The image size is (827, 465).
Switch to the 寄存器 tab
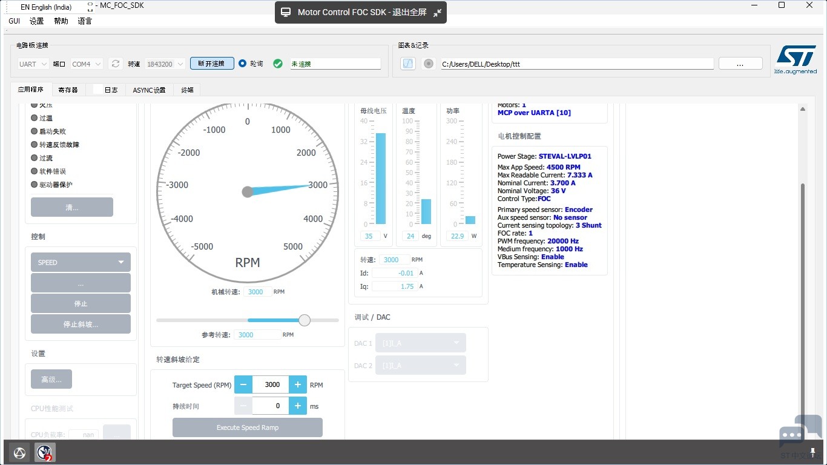pos(68,90)
